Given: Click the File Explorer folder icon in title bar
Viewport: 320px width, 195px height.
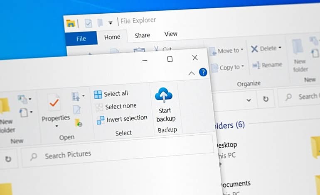Looking at the screenshot, I should point(71,24).
